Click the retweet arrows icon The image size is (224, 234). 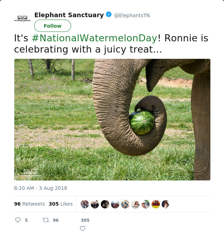point(46,220)
